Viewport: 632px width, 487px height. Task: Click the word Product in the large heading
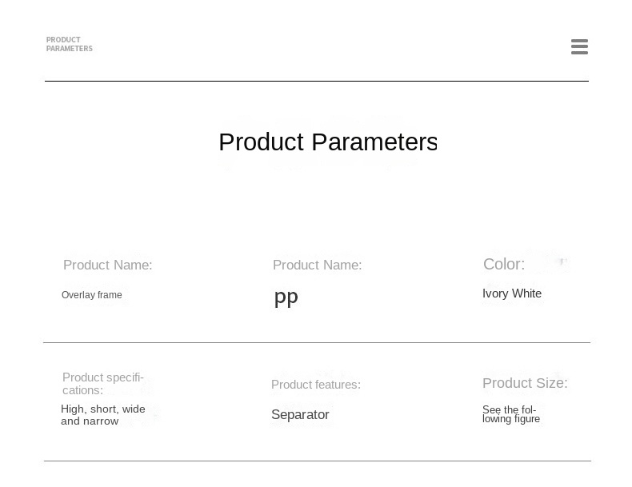click(x=261, y=142)
